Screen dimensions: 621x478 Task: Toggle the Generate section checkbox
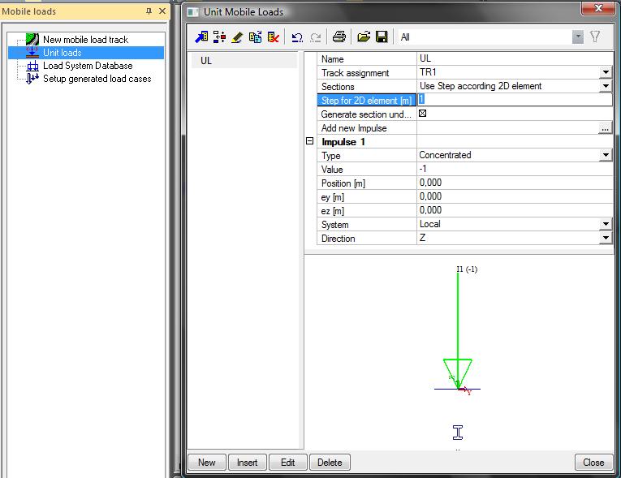[422, 114]
